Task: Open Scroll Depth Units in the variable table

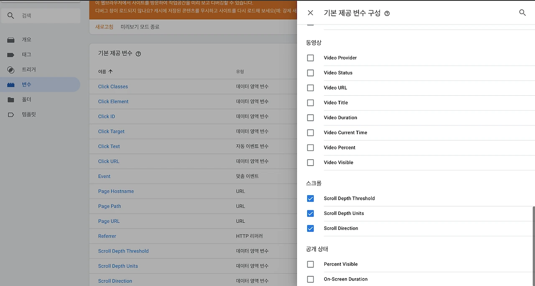Action: 118,266
